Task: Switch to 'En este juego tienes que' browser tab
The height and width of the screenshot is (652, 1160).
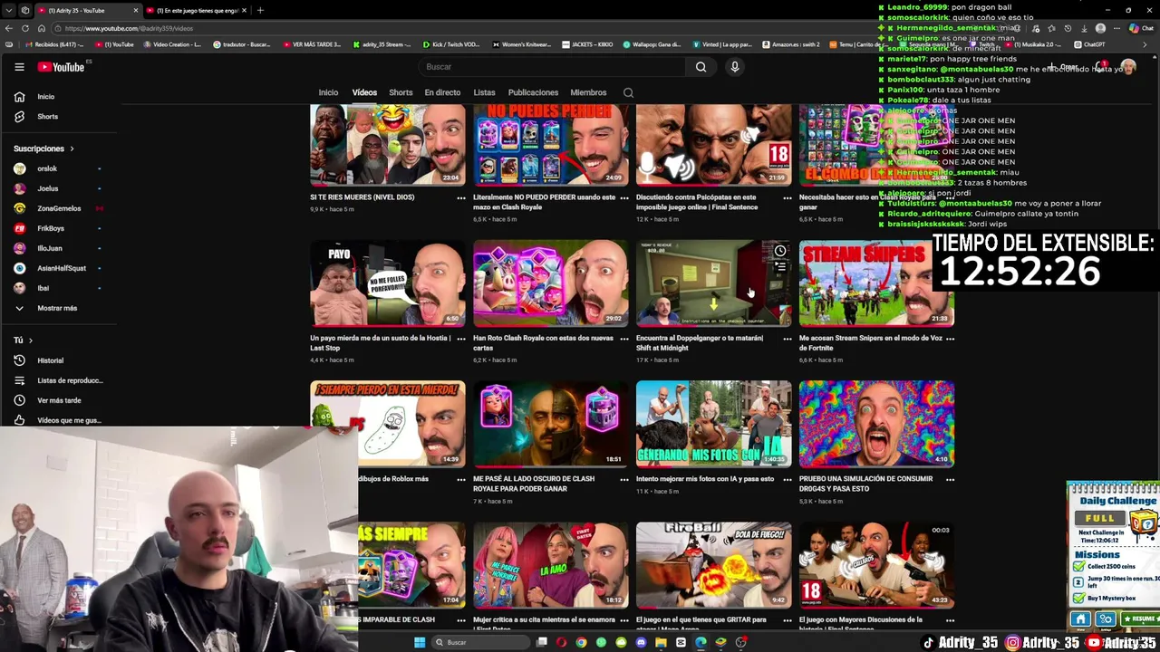Action: (x=197, y=10)
